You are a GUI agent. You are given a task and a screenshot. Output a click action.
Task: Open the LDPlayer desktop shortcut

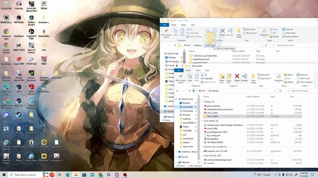[44, 144]
